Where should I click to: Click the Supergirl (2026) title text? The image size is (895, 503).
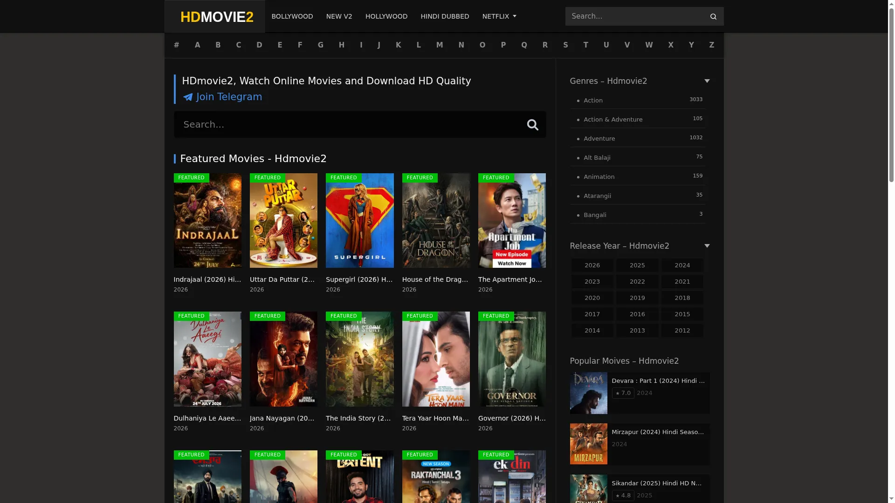[x=359, y=279]
